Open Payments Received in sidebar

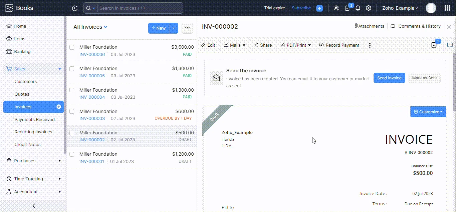[x=34, y=119]
